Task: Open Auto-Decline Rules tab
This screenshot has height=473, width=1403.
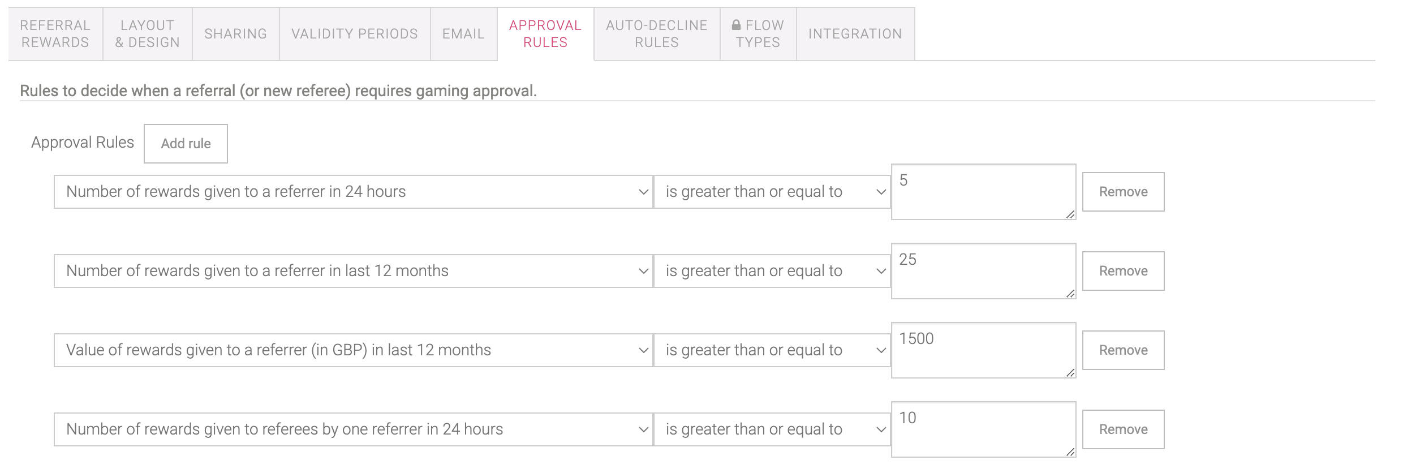Action: [x=657, y=34]
